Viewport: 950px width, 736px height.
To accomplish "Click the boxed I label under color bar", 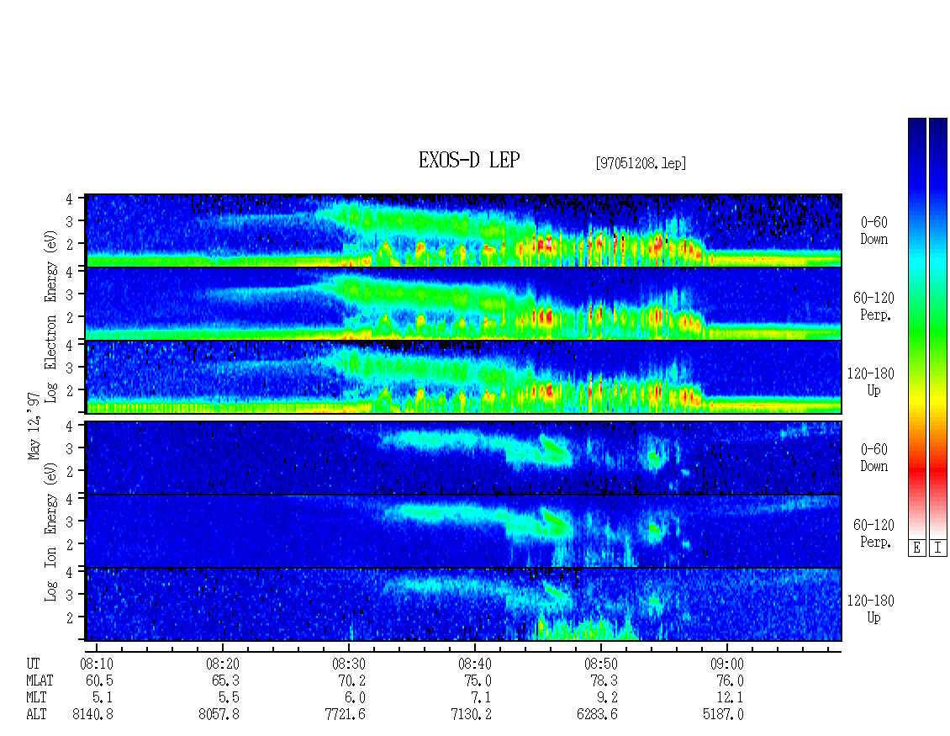I will [x=938, y=548].
